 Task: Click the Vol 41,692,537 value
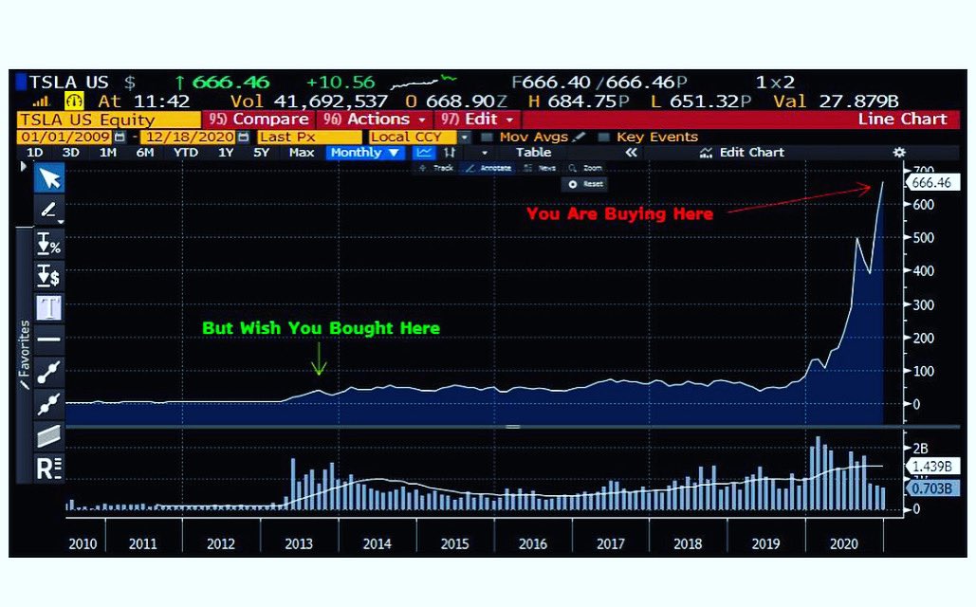pos(309,101)
